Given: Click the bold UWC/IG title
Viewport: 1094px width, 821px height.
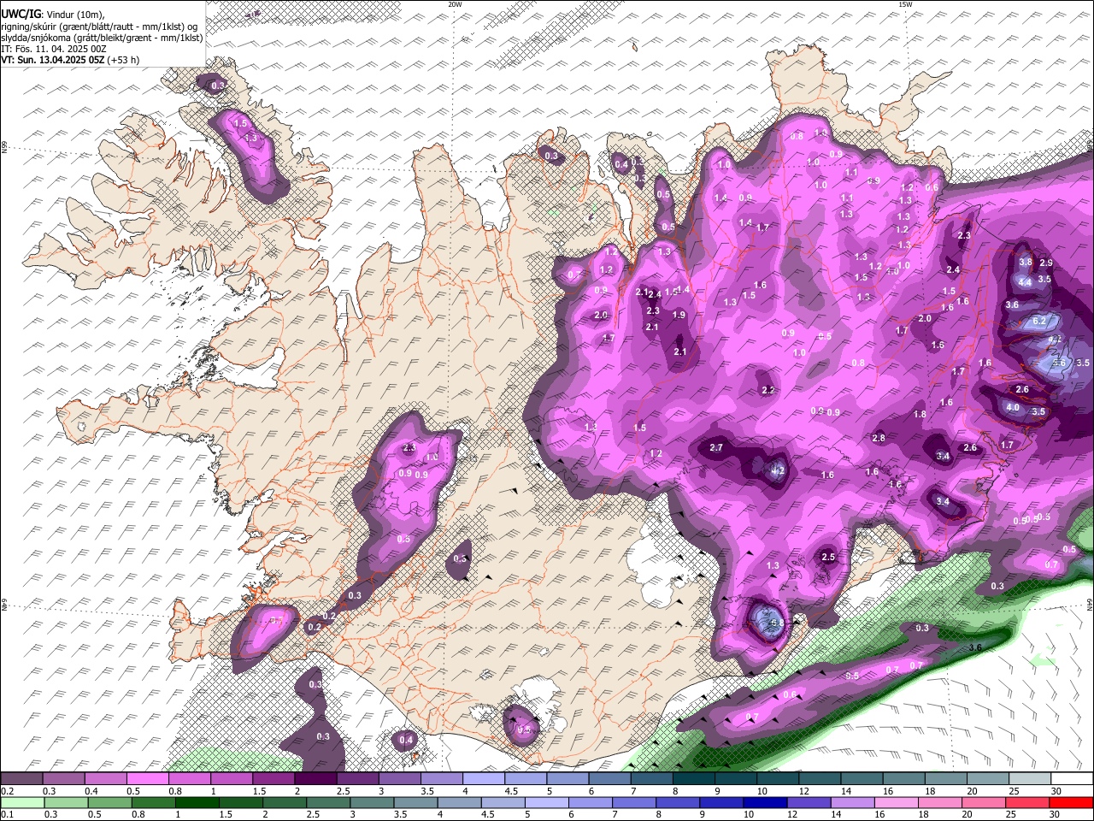Looking at the screenshot, I should click(x=21, y=14).
